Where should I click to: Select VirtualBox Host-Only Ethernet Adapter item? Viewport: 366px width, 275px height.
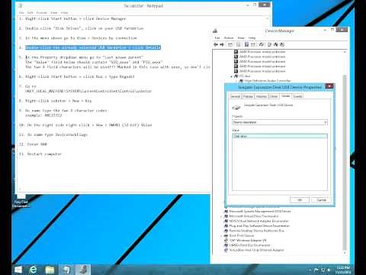point(256,250)
